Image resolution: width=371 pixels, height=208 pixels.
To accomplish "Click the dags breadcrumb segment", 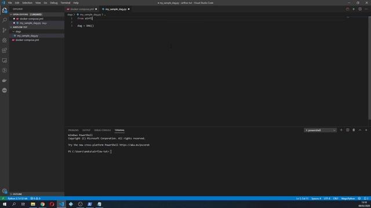I will (x=70, y=14).
